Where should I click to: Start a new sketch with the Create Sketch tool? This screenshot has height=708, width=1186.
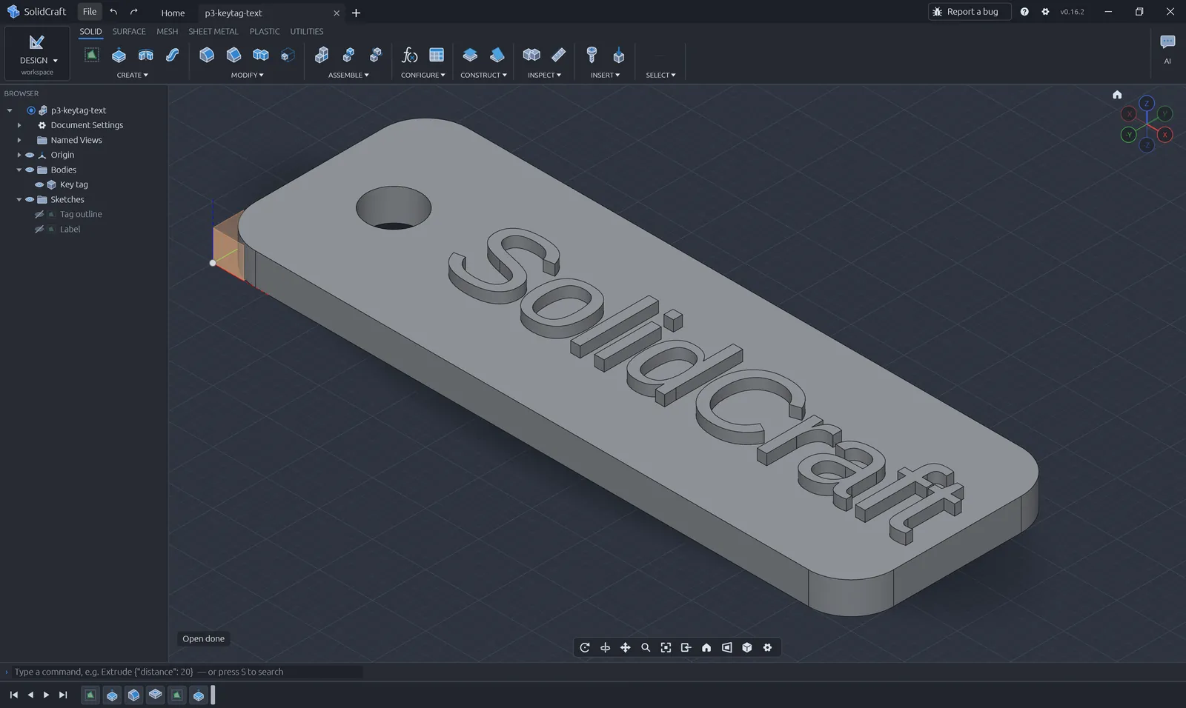91,55
